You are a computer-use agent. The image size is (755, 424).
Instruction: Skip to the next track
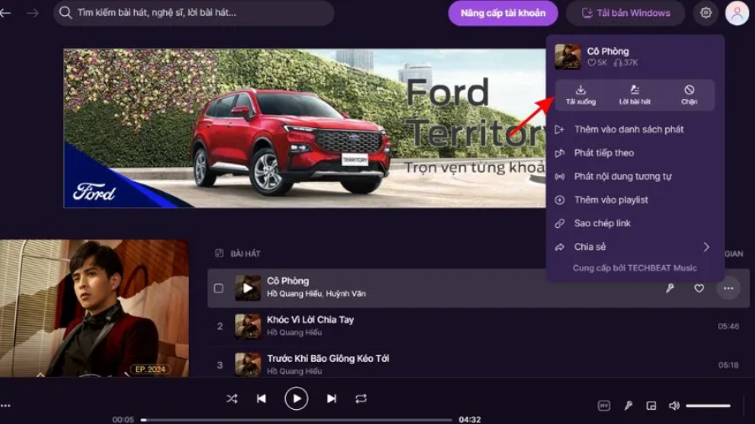coord(331,399)
